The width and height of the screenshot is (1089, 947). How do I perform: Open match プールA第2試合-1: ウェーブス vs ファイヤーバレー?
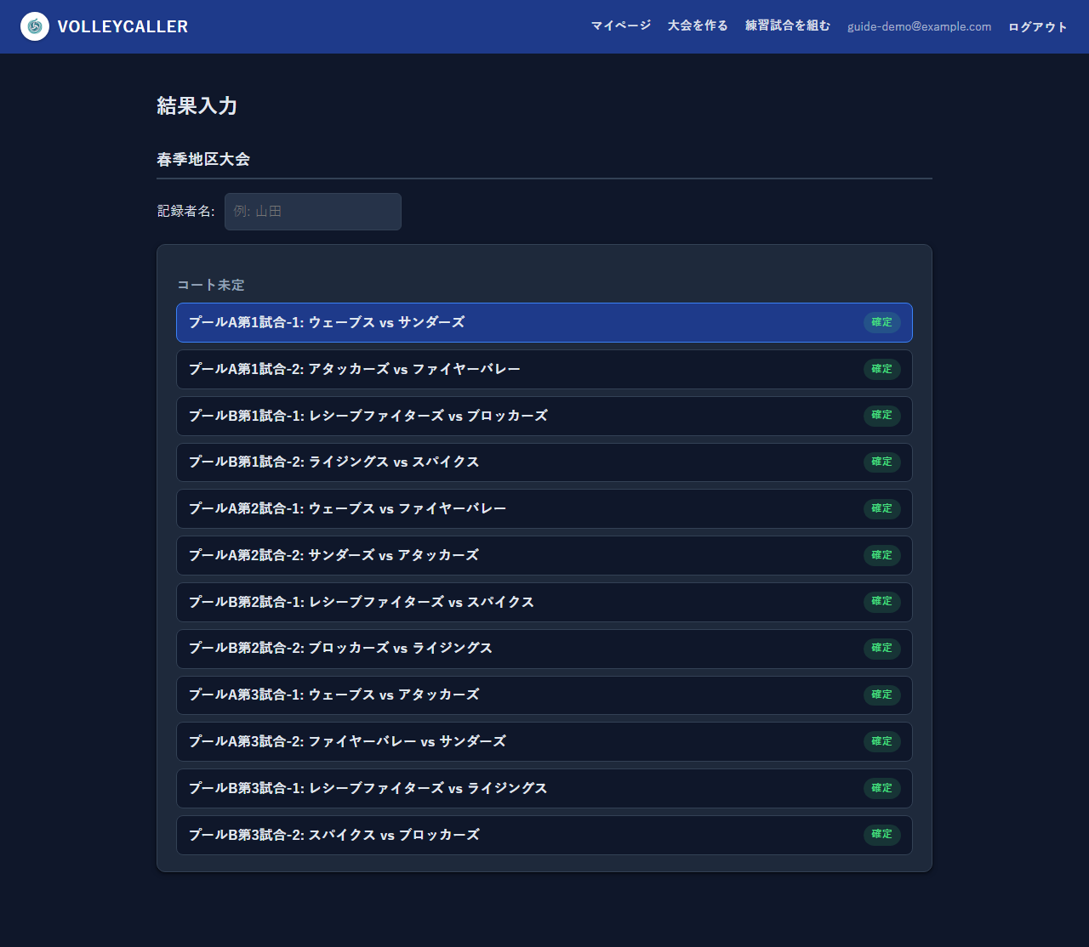(x=544, y=509)
